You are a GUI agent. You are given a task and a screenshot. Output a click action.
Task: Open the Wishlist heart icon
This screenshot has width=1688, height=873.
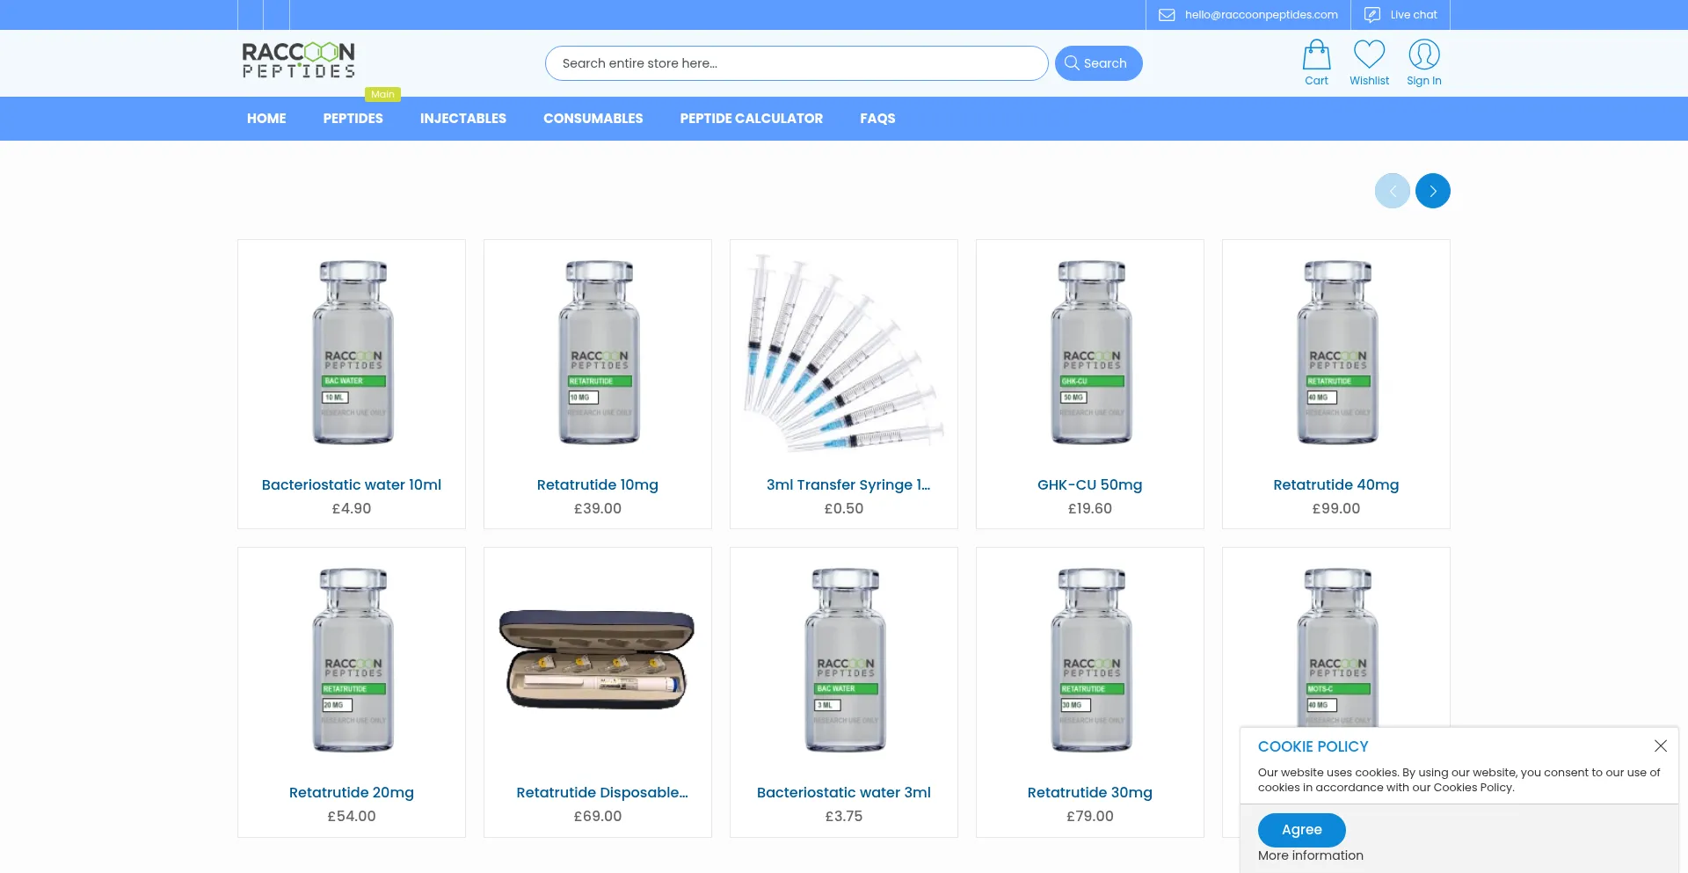pyautogui.click(x=1369, y=55)
